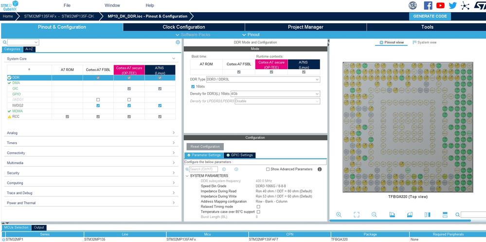Click the Pinout view chip icon
The width and height of the screenshot is (486, 242).
click(x=381, y=42)
